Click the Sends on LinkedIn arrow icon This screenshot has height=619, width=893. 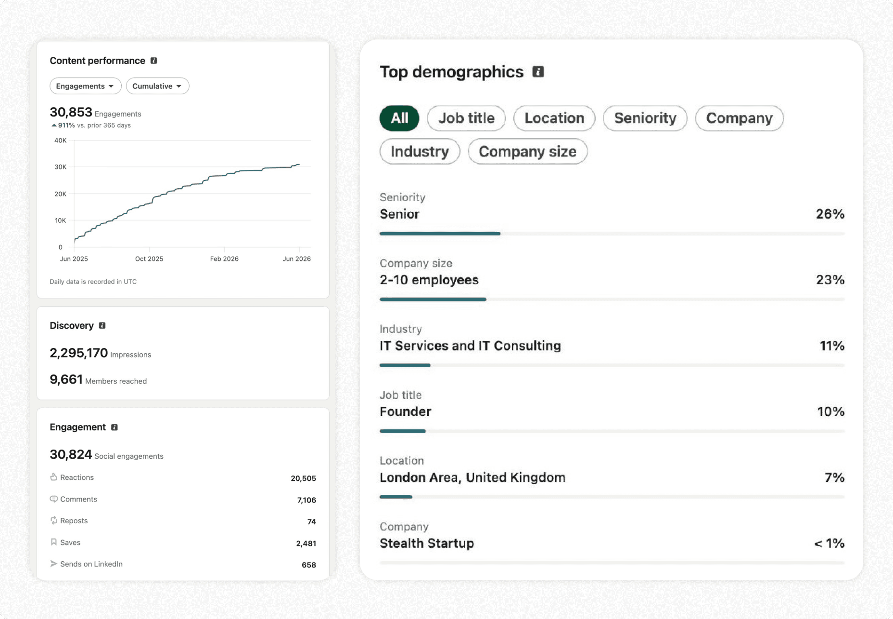[53, 564]
